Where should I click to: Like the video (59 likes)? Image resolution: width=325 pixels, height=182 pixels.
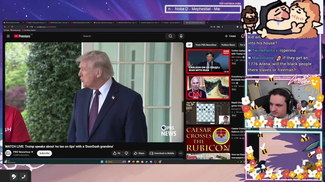[117, 153]
